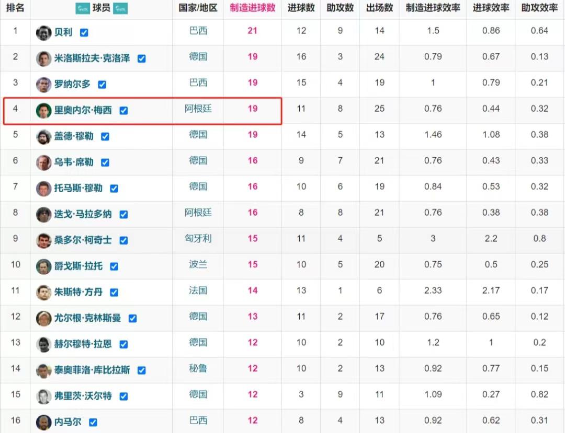Click the logo icon right of 球员 header

coord(120,8)
